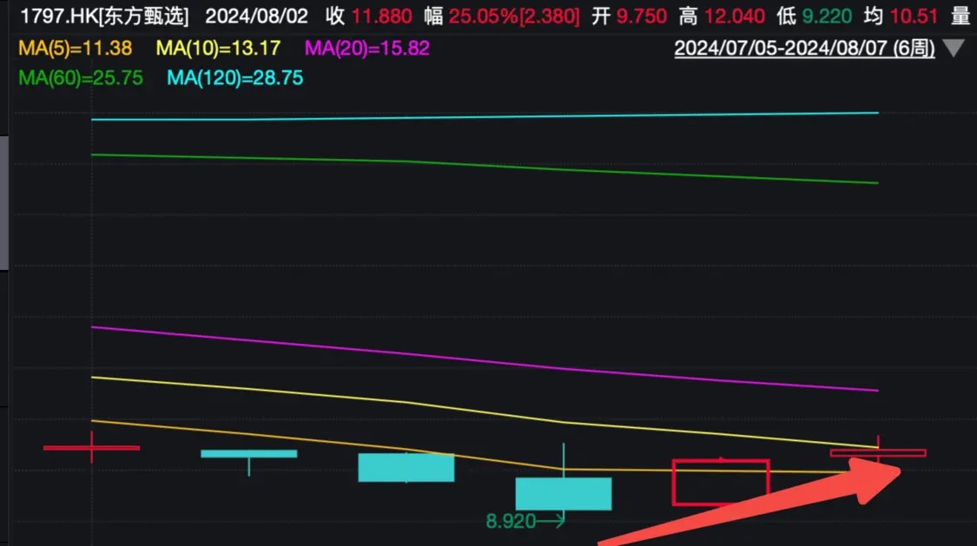Screen dimensions: 977x546
Task: Select the MA(120)=28.75 indicator label
Action: [234, 78]
